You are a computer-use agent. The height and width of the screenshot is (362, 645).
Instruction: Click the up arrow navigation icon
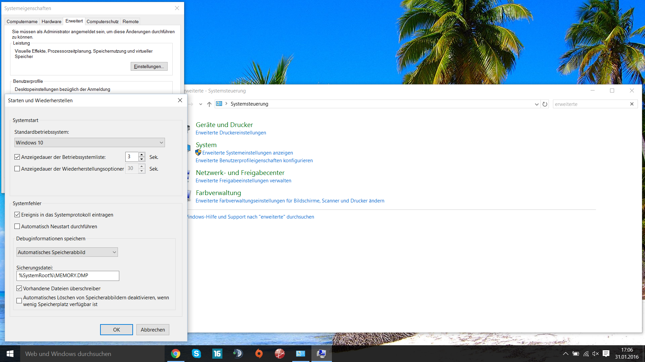click(209, 104)
